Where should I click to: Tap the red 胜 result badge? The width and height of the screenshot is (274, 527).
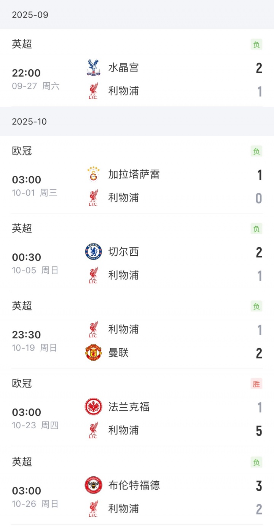[256, 384]
